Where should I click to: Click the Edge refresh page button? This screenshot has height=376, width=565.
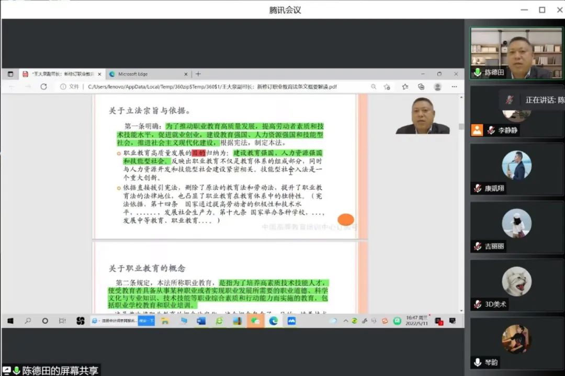[44, 87]
